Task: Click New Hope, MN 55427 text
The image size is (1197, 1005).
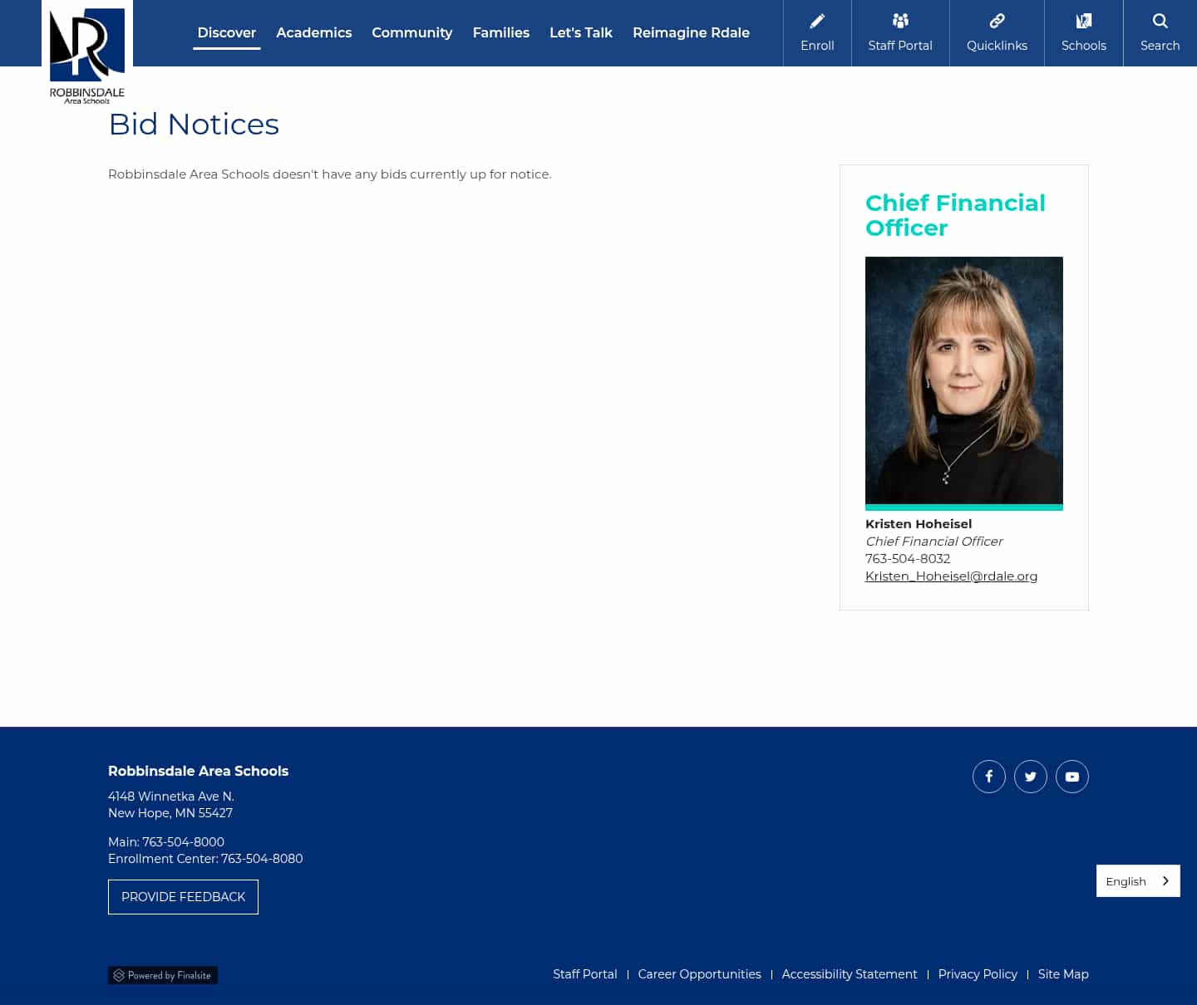Action: coord(170,813)
